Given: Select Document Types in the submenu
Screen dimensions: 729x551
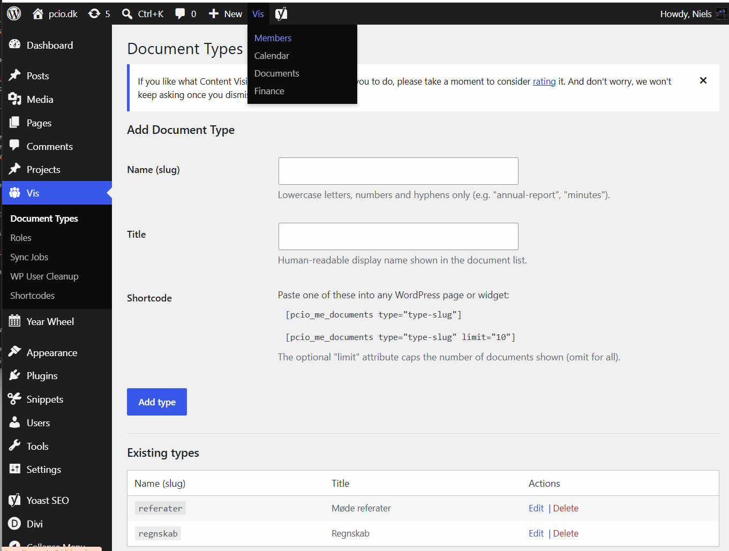Looking at the screenshot, I should pos(44,218).
